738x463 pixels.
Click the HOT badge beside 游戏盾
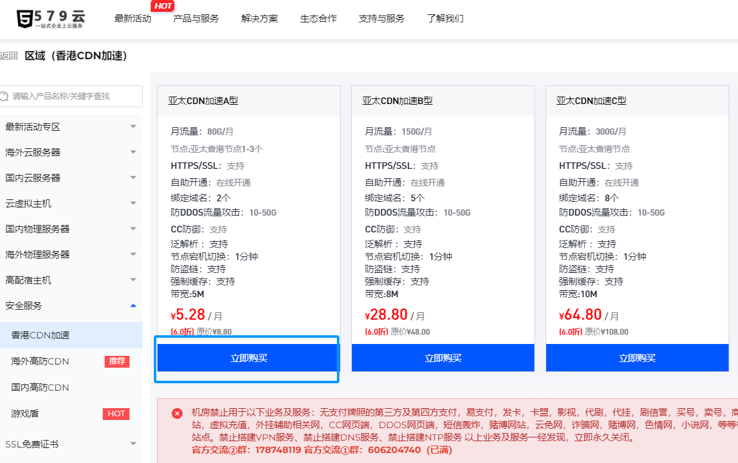tap(116, 414)
